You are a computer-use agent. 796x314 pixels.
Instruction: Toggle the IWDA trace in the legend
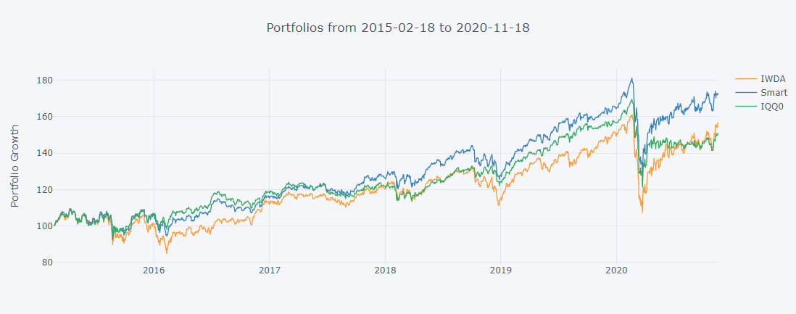(770, 78)
